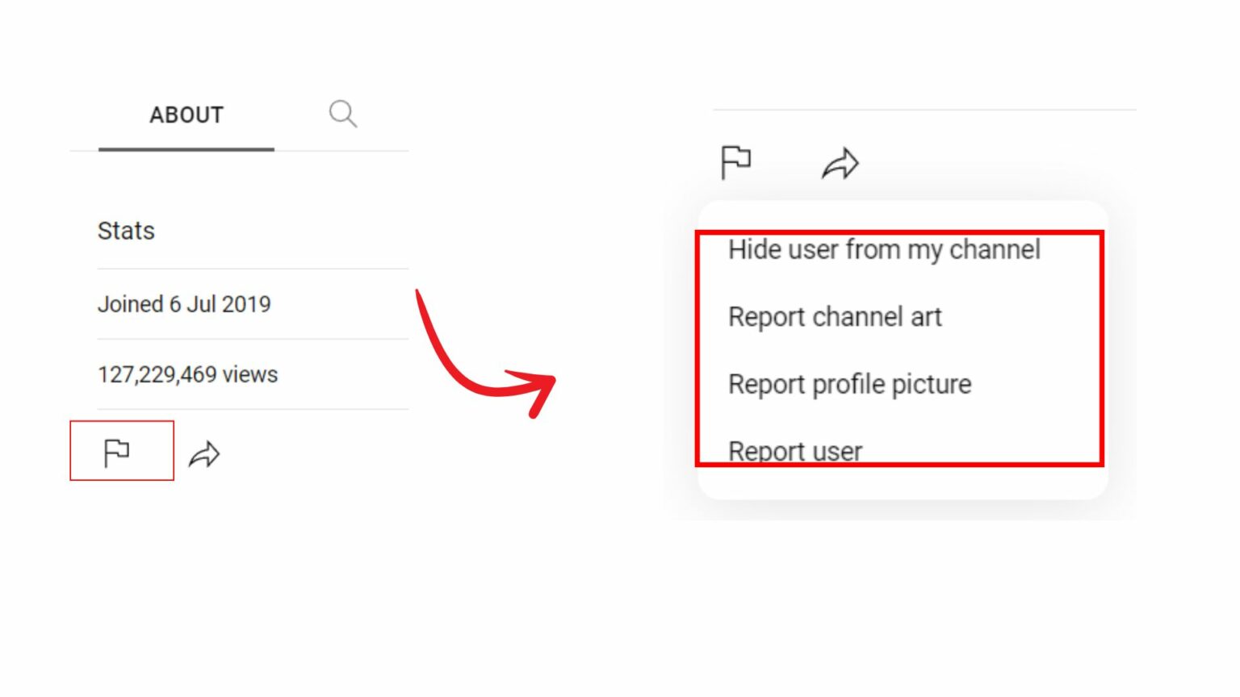The height and width of the screenshot is (697, 1240).
Task: Click the report flag icon under Stats
Action: point(119,453)
